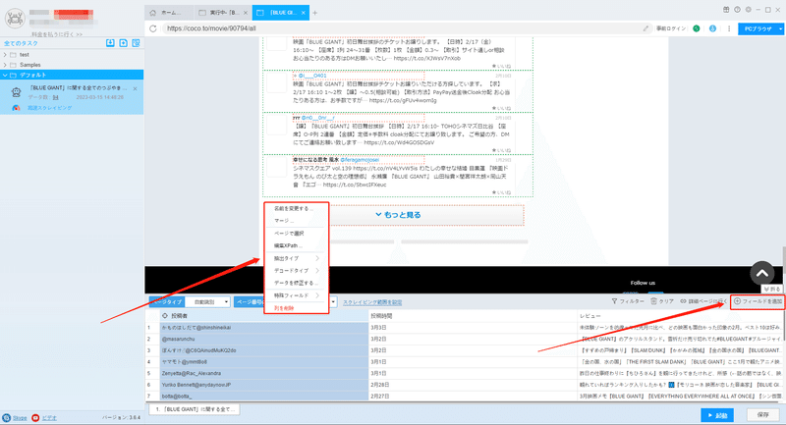Reload the page with the refresh icon
Image resolution: width=786 pixels, height=425 pixels.
[153, 28]
